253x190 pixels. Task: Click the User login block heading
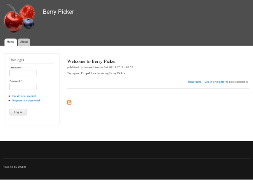[17, 60]
